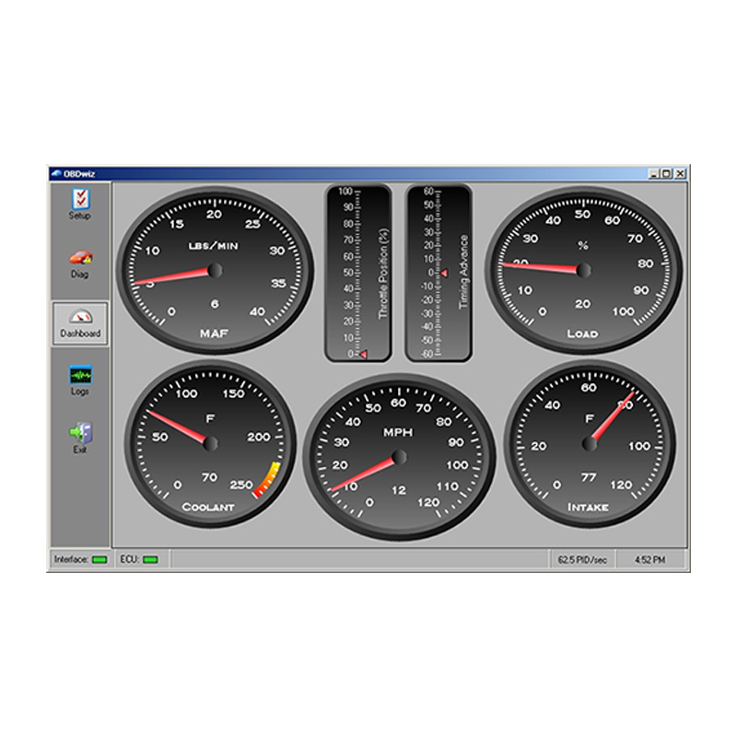This screenshot has height=737, width=737.
Task: Click the 4:52 PM clock text
Action: [x=650, y=560]
